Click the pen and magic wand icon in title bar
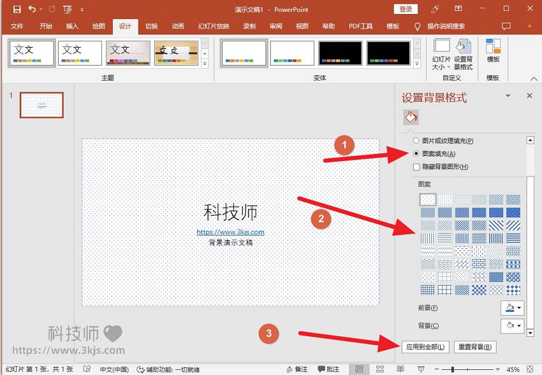Viewport: 542px width, 375px height. tap(434, 10)
